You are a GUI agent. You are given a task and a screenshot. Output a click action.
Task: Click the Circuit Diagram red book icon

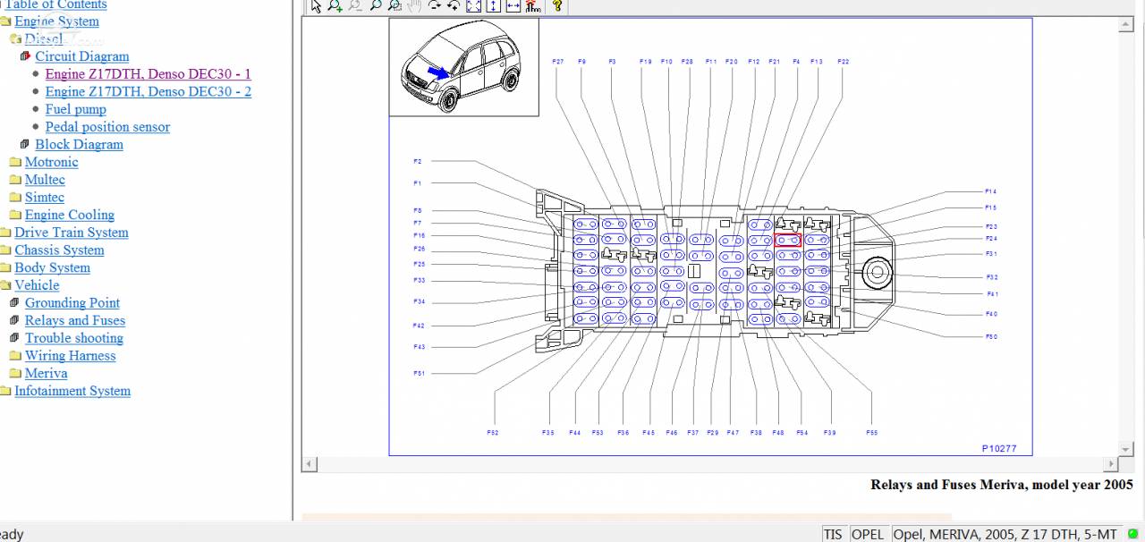(x=26, y=56)
